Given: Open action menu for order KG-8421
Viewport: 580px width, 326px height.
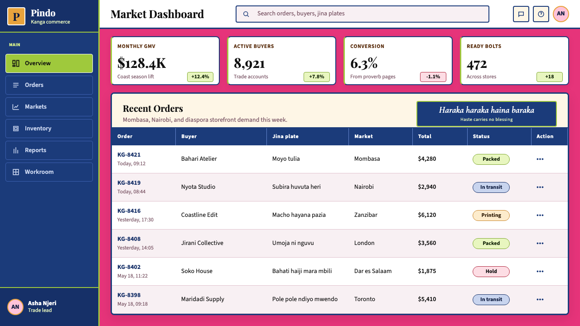Looking at the screenshot, I should pos(540,159).
